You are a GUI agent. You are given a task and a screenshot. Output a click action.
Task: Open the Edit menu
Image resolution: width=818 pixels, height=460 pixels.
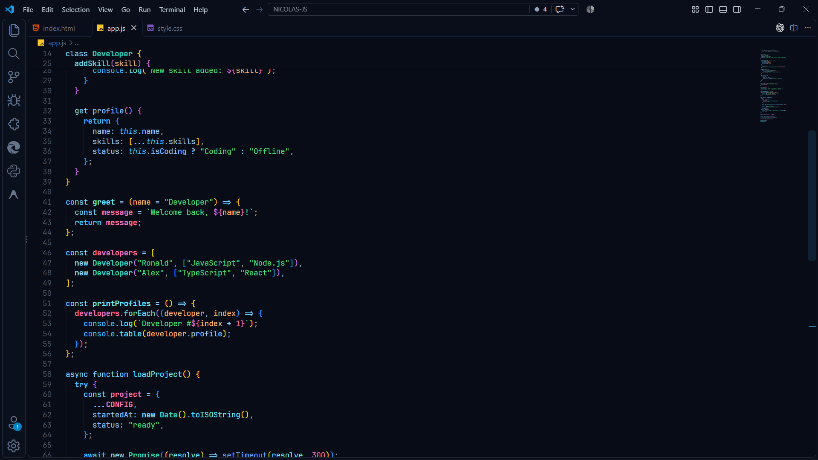point(47,9)
